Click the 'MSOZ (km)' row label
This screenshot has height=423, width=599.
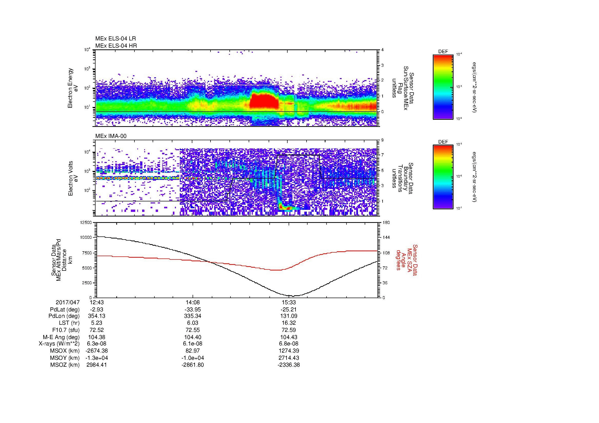(65, 365)
